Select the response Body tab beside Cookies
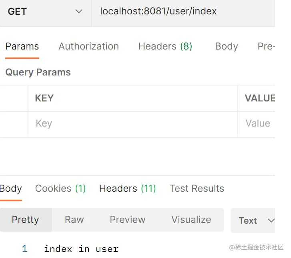Screen dimensions: 291x258 pyautogui.click(x=11, y=189)
